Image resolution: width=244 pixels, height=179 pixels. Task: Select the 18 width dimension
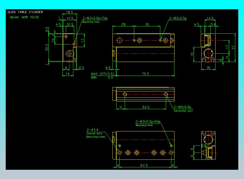(x=208, y=68)
